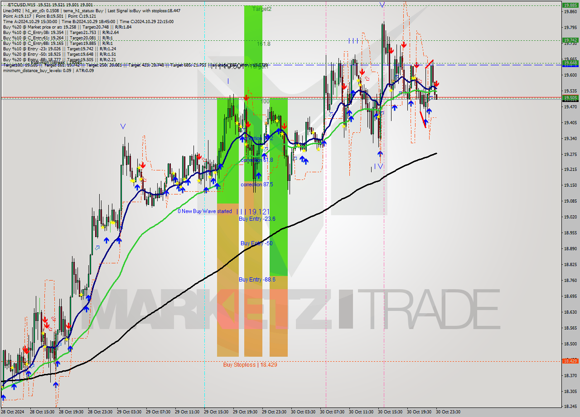The width and height of the screenshot is (580, 417).
Task: Click the red 18.429 stoploss price tag
Action: 570,361
